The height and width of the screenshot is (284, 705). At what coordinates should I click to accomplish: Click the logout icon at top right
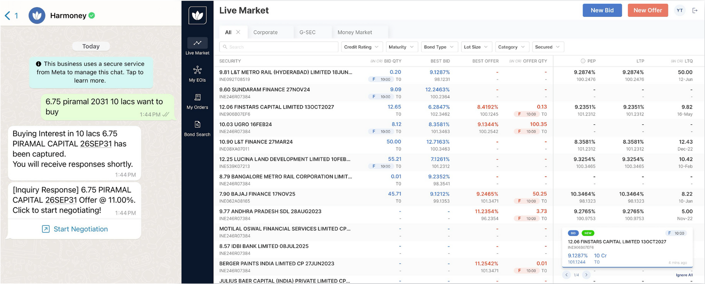coord(695,11)
